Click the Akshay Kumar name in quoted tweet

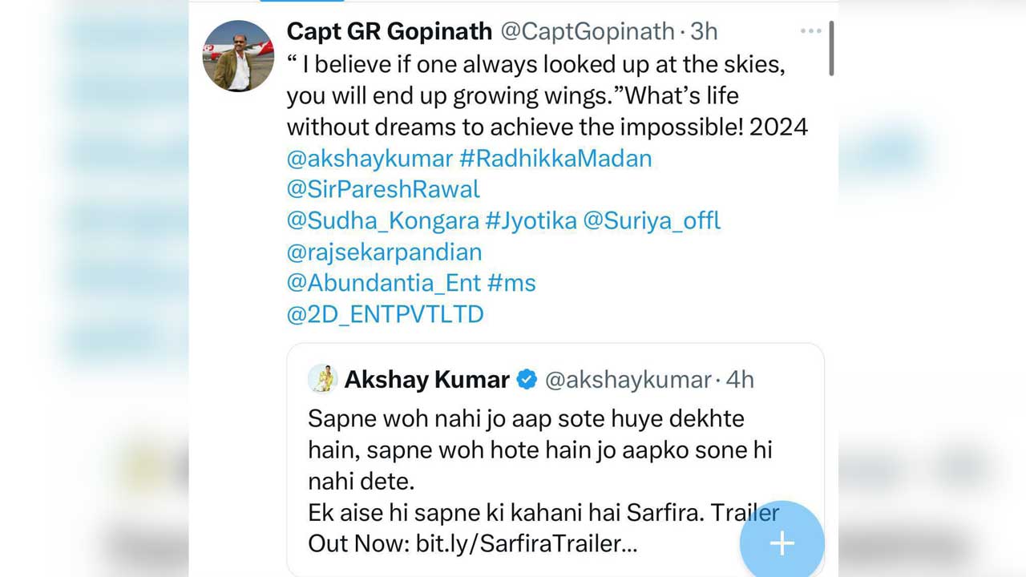tap(426, 380)
